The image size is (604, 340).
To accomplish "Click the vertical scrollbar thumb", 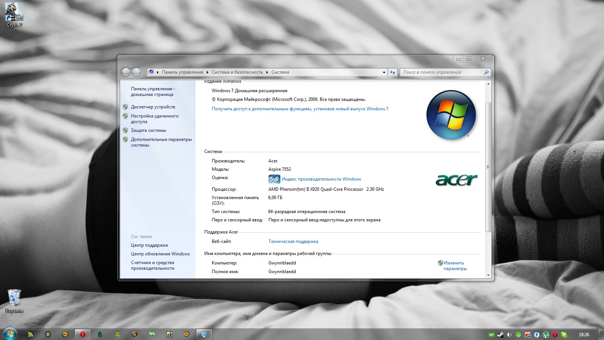I will coord(488,167).
